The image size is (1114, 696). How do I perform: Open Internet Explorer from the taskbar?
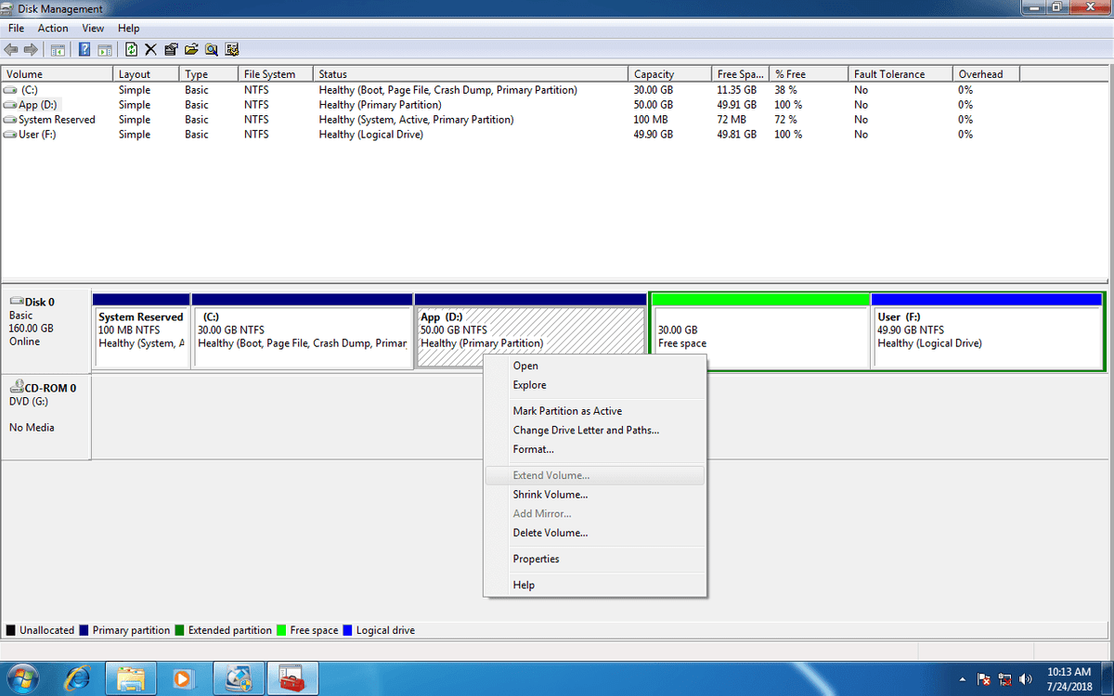coord(77,678)
